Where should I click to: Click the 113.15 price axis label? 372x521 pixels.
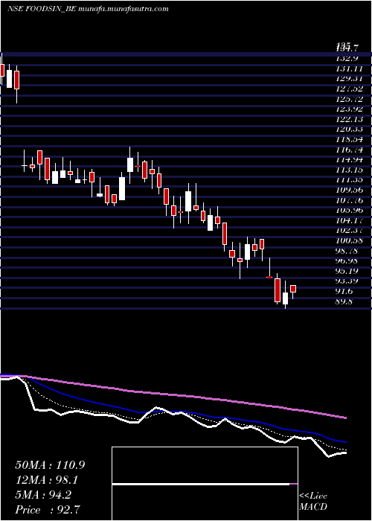pyautogui.click(x=350, y=170)
